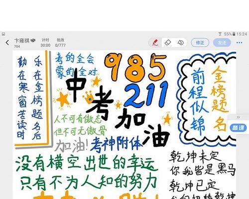Go back with the left arrow
Image resolution: width=249 pixels, height=199 pixels.
(x=7, y=43)
